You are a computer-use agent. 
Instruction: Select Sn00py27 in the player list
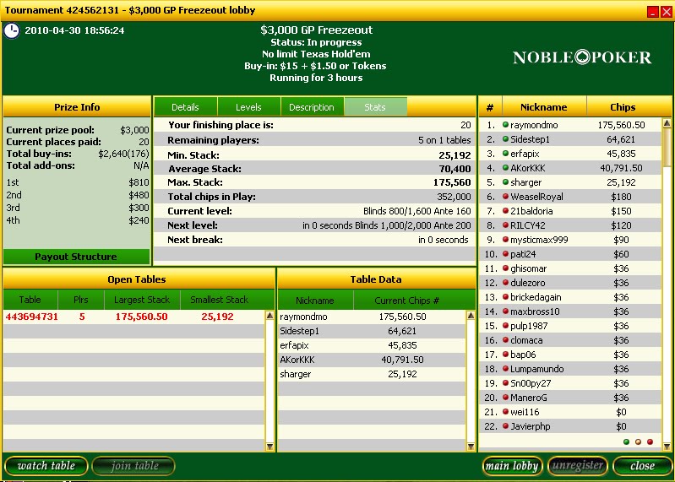point(570,383)
